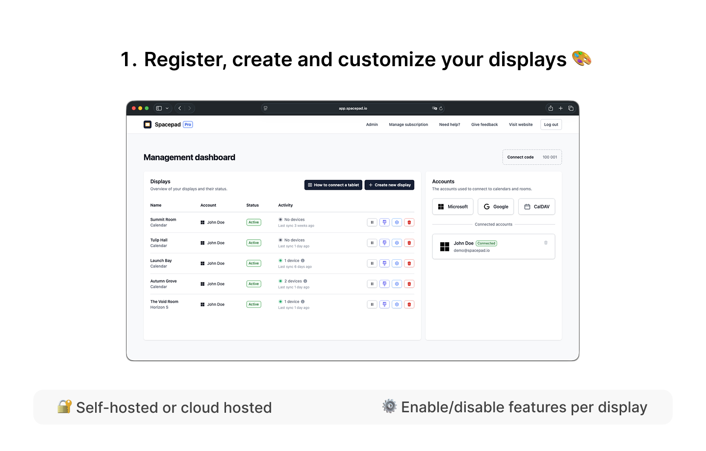The image size is (706, 451).
Task: Go forward with browser forward arrow
Action: coord(190,108)
